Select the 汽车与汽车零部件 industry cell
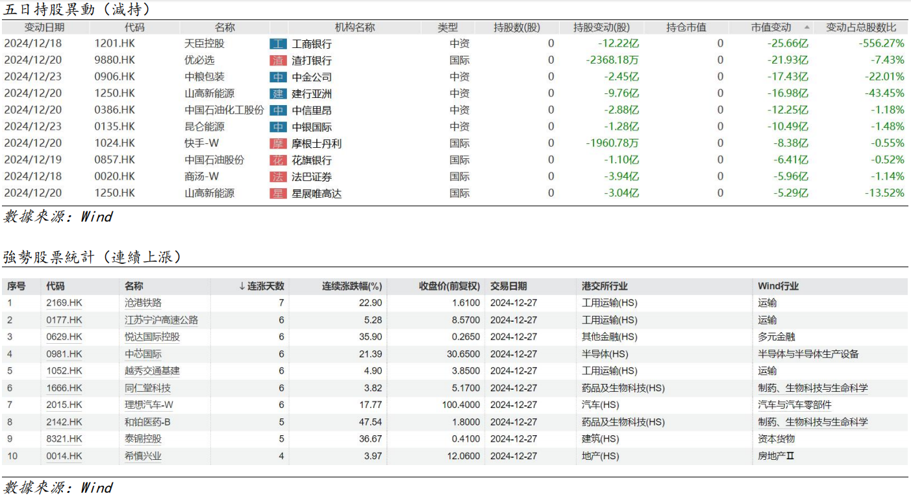 pos(795,405)
